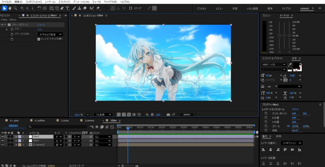
Task: Toggle the transparency grid button in viewer
Action: coord(124,115)
